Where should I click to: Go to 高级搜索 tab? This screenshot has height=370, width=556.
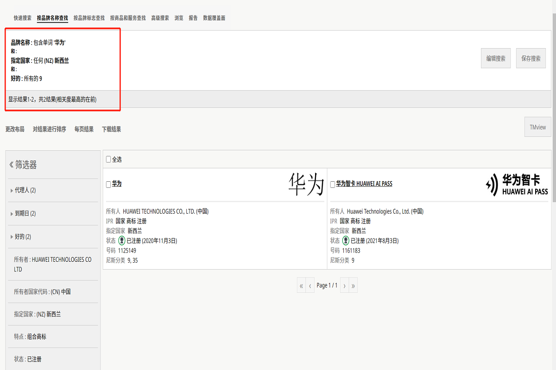(160, 18)
